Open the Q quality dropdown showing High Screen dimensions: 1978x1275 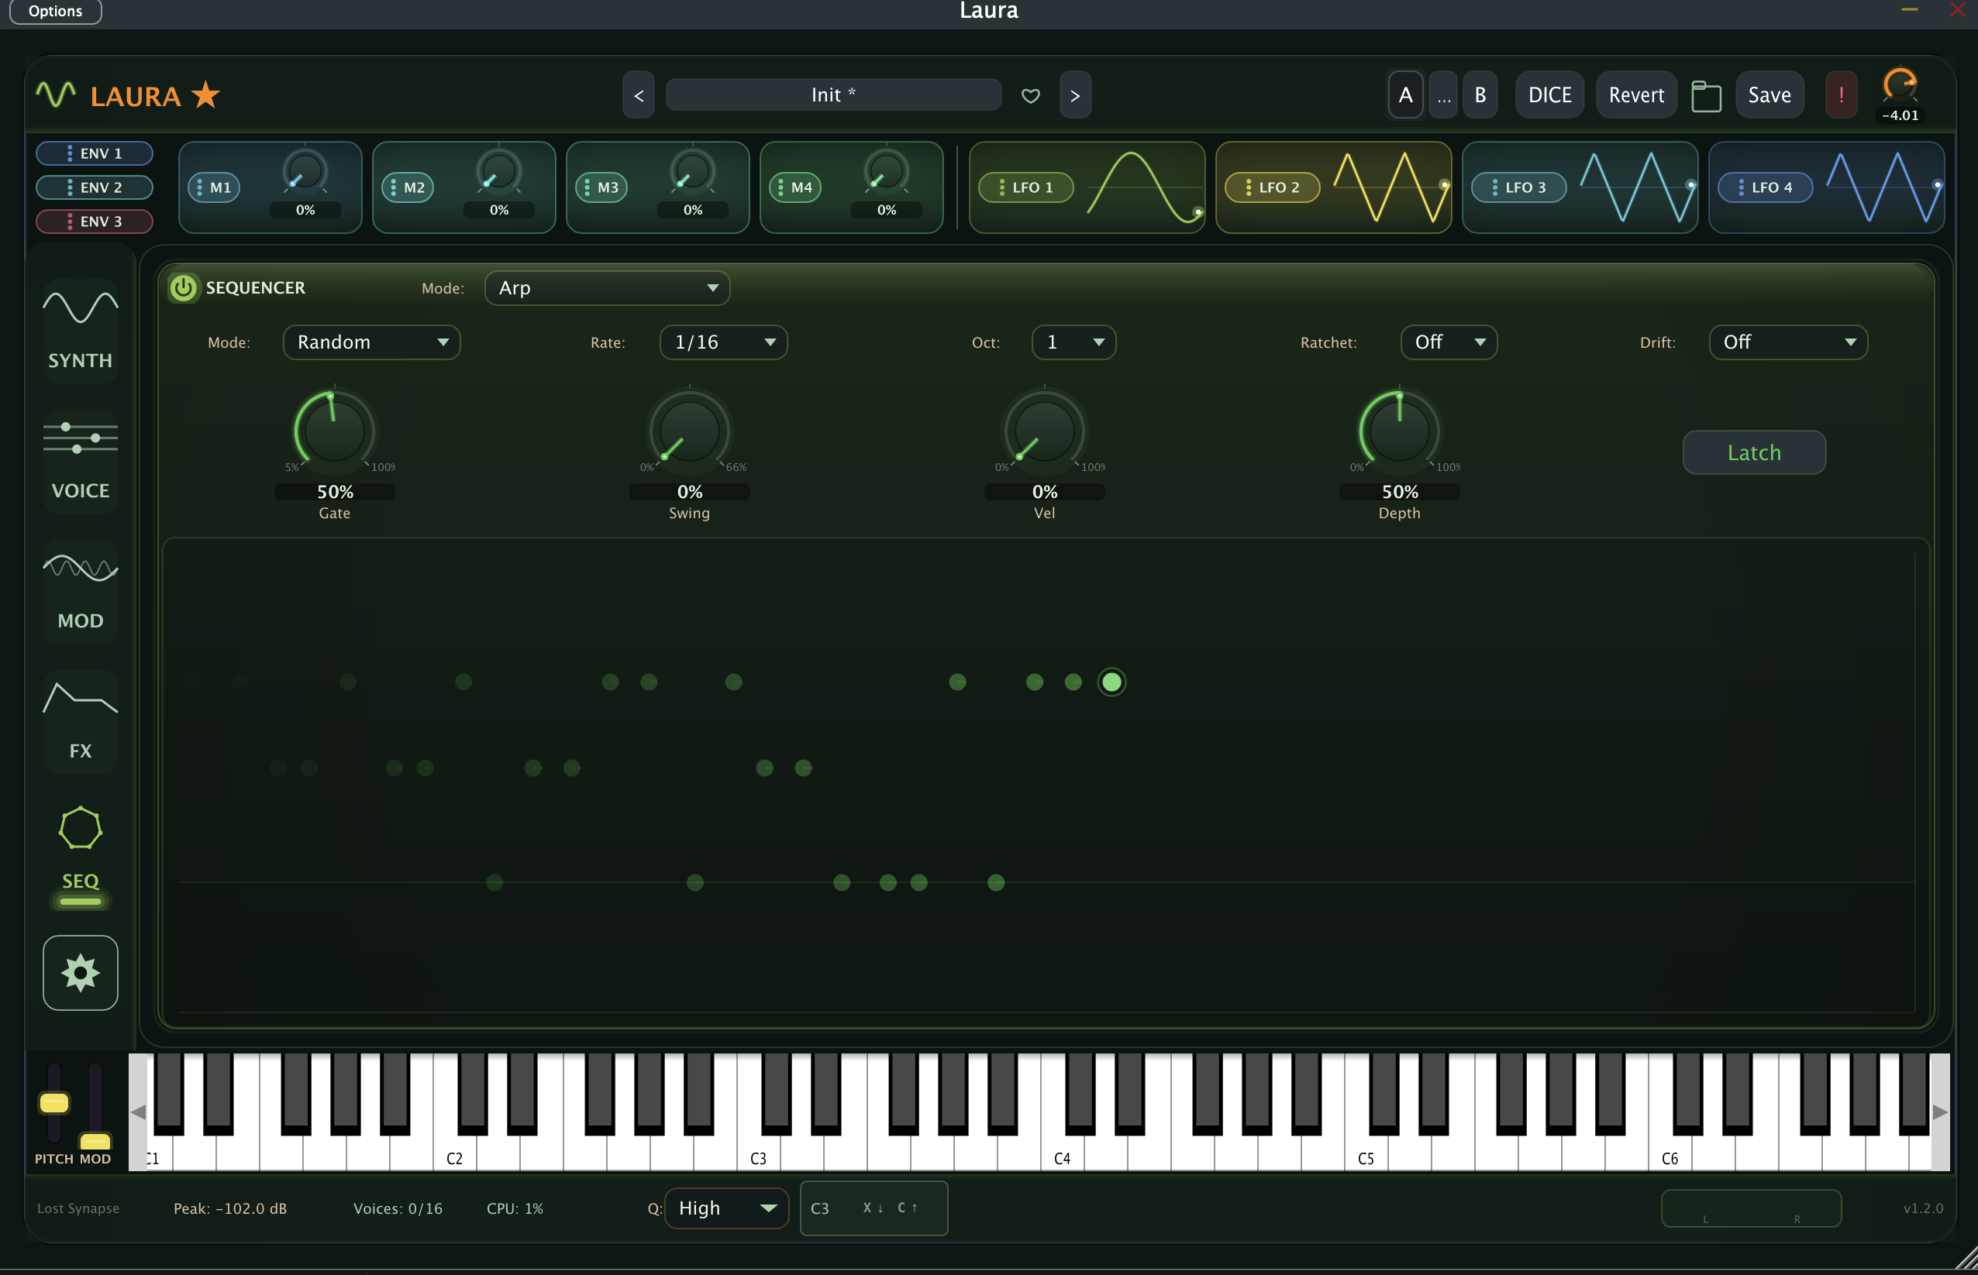[x=726, y=1208]
